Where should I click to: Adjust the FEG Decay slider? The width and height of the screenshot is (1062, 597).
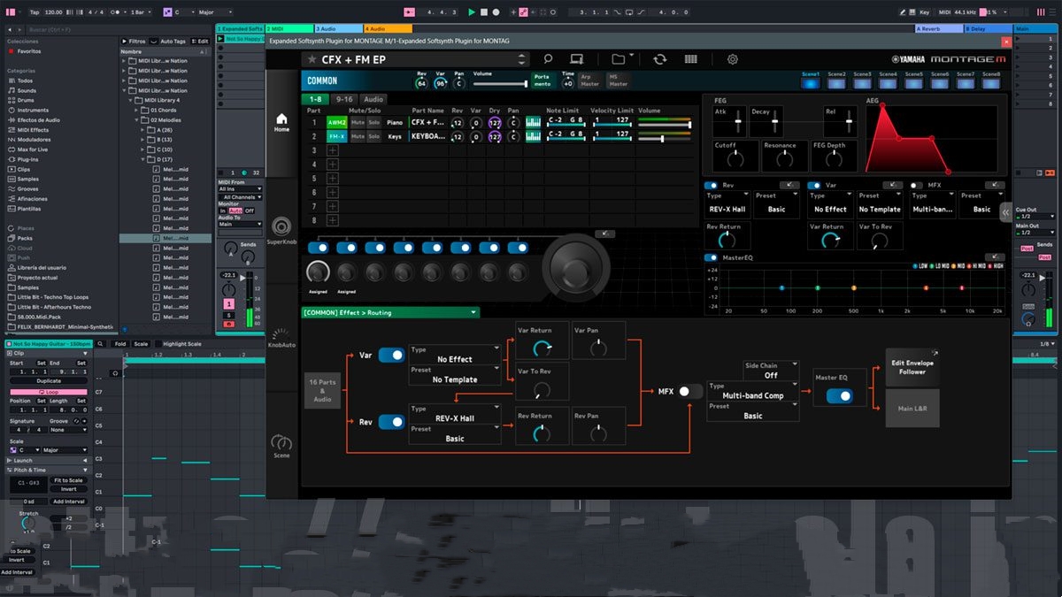pyautogui.click(x=775, y=122)
